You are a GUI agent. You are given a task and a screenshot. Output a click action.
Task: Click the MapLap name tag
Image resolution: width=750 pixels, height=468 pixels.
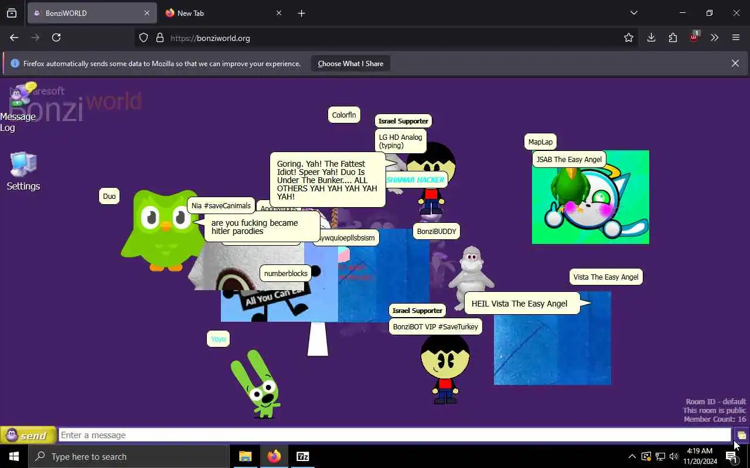point(540,142)
